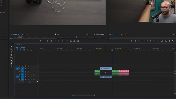Hide track V3 with eye icon
The image size is (176, 99).
(28, 66)
